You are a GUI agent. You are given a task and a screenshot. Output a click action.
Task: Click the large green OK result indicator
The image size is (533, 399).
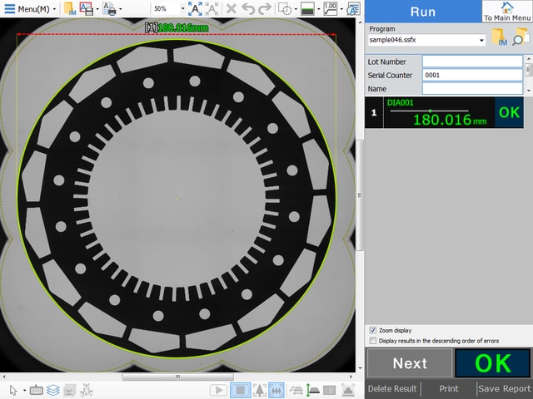tap(492, 363)
